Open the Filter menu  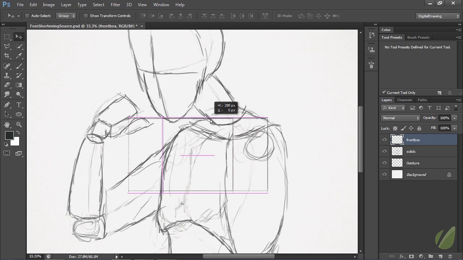[115, 5]
